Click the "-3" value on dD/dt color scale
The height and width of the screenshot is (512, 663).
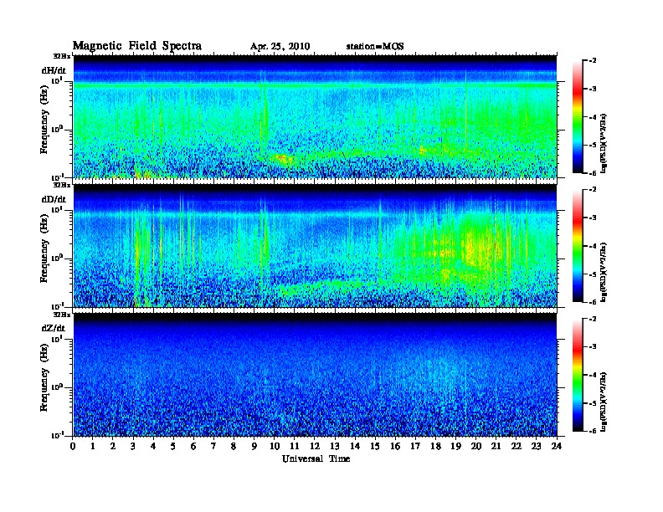click(593, 218)
